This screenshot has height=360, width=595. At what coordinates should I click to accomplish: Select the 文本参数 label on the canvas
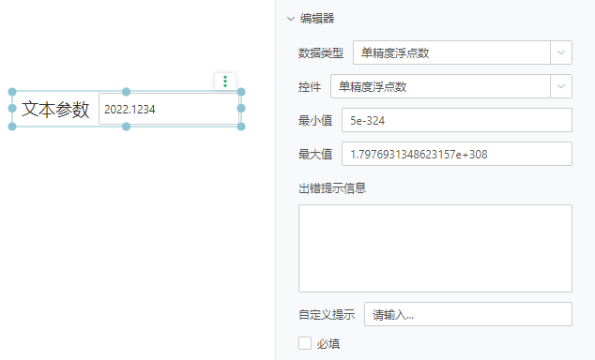click(55, 109)
